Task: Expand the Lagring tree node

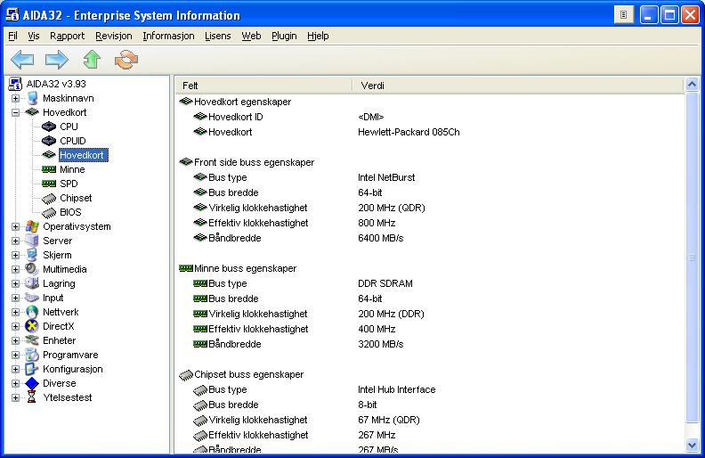Action: (x=15, y=283)
